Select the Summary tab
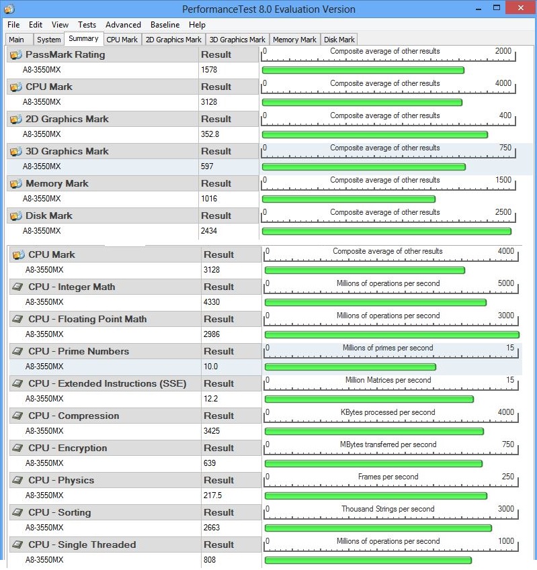 click(x=84, y=38)
